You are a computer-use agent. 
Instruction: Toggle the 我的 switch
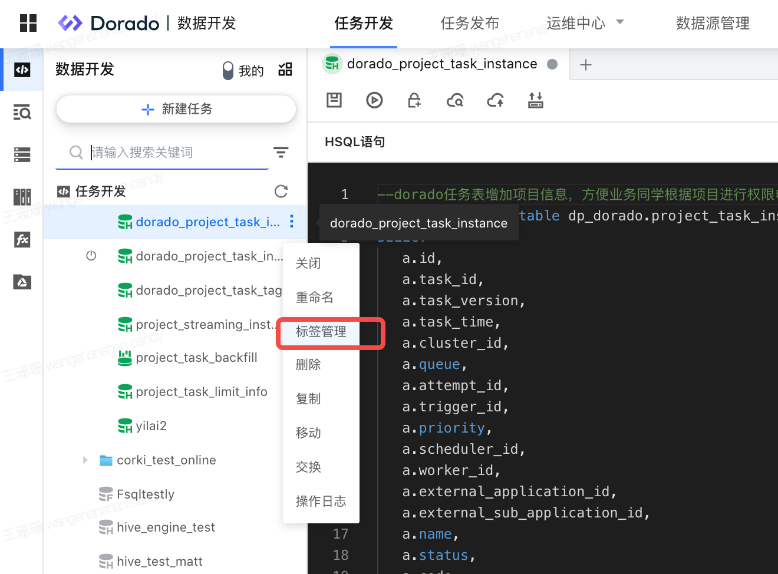[228, 71]
